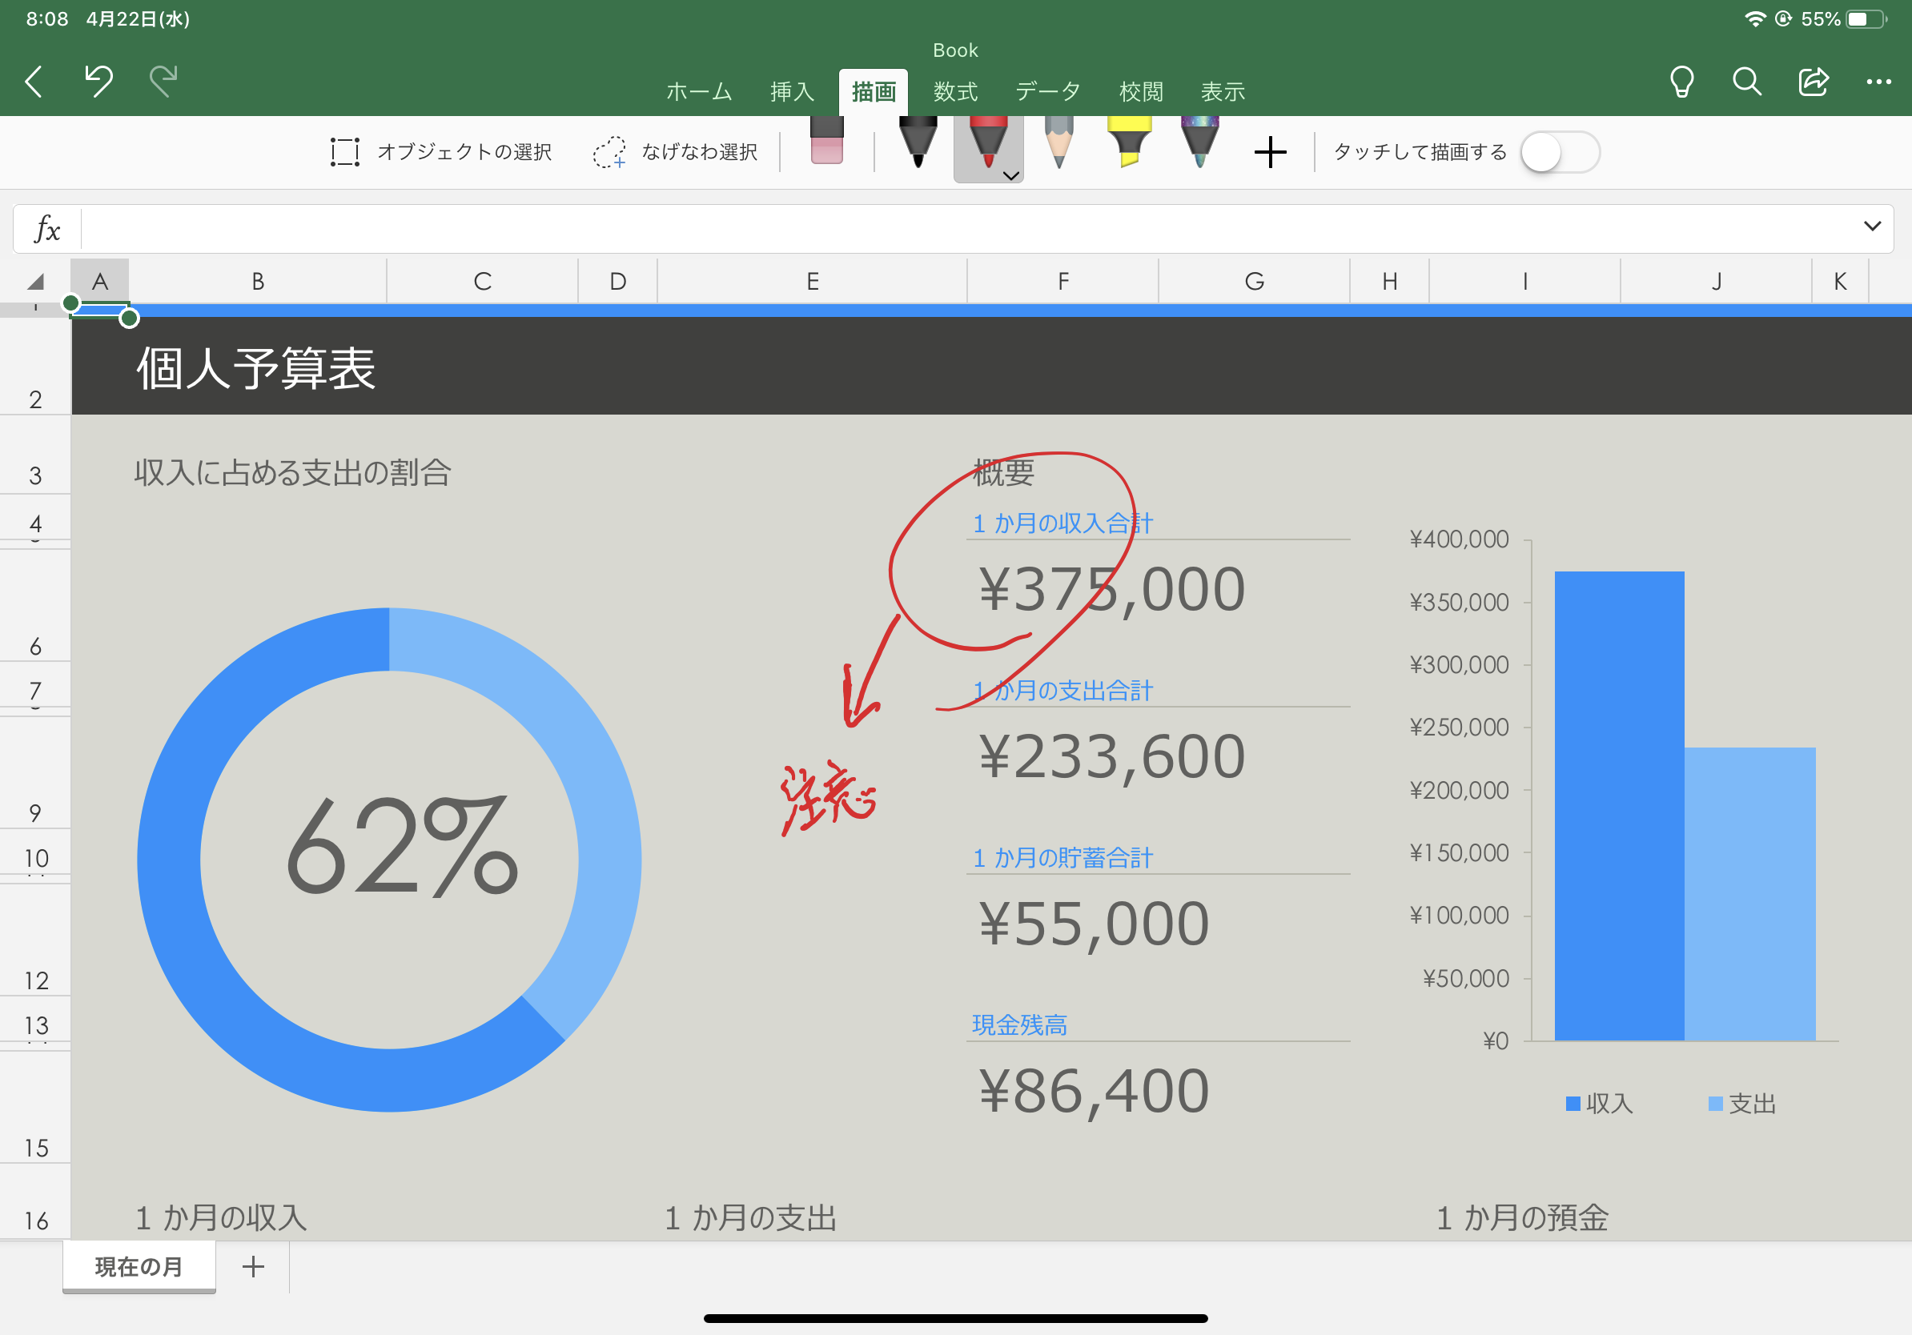Open the share menu icon
Image resolution: width=1912 pixels, height=1335 pixels.
click(x=1813, y=82)
